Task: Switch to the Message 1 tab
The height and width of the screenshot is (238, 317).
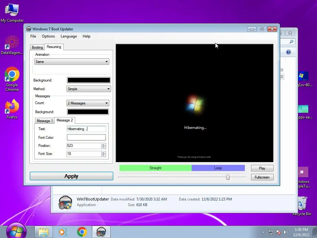Action: (45, 121)
